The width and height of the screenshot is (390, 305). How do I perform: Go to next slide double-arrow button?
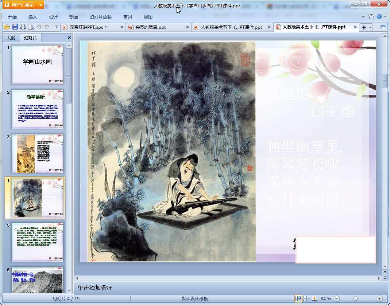click(385, 278)
